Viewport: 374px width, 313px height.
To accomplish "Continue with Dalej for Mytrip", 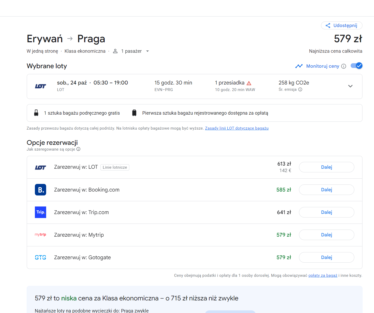I will [327, 235].
